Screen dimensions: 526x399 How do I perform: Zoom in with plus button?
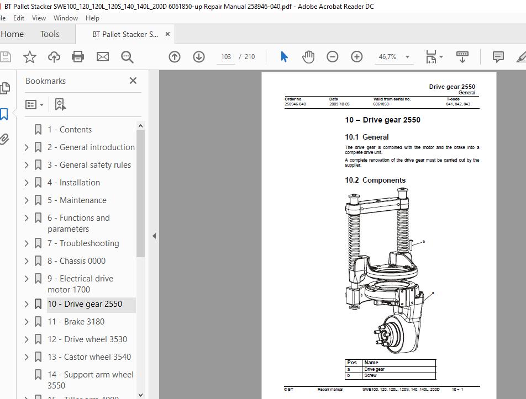(357, 57)
